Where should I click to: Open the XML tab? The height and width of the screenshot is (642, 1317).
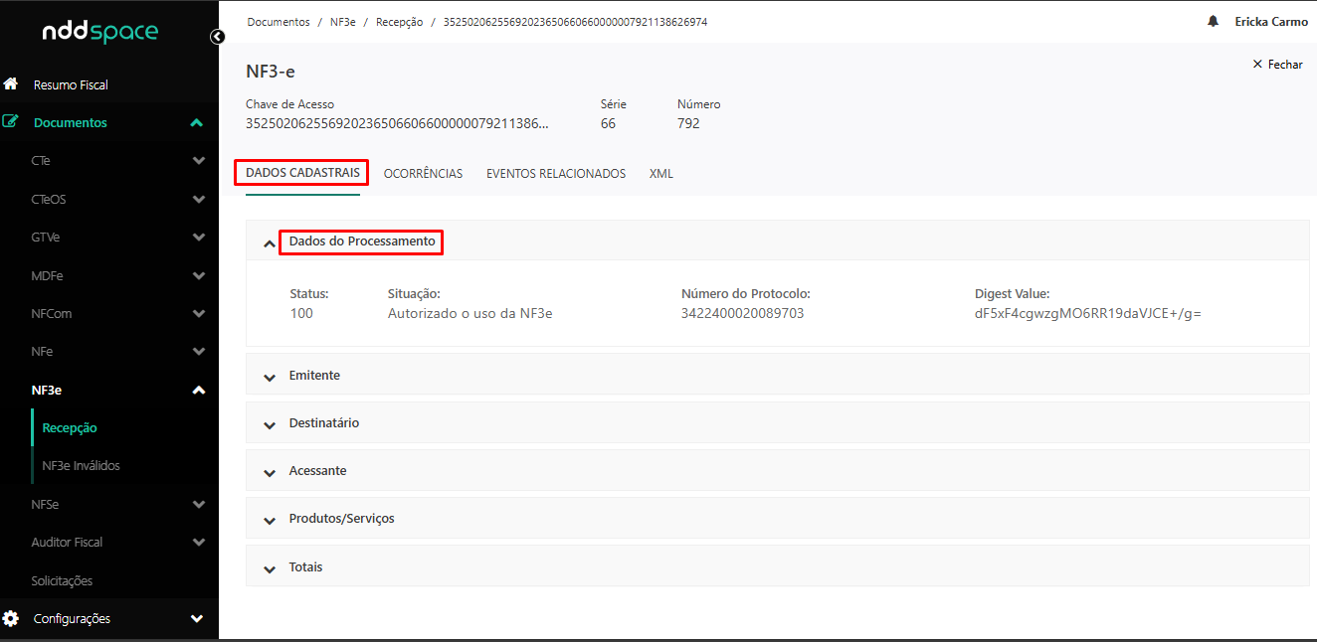click(x=660, y=174)
